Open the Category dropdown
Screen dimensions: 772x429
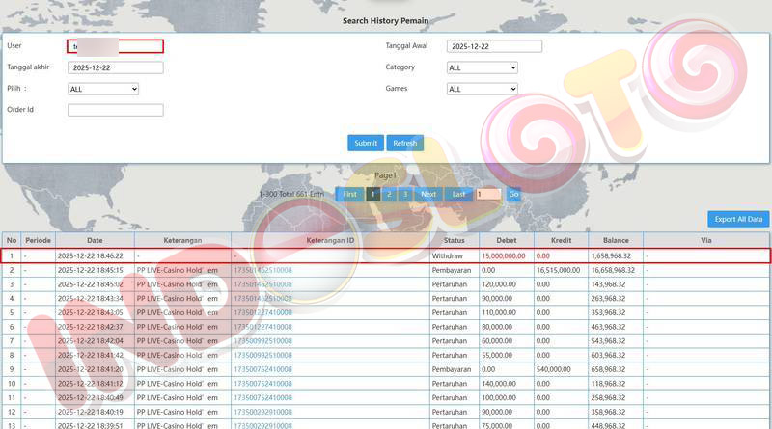pyautogui.click(x=482, y=67)
